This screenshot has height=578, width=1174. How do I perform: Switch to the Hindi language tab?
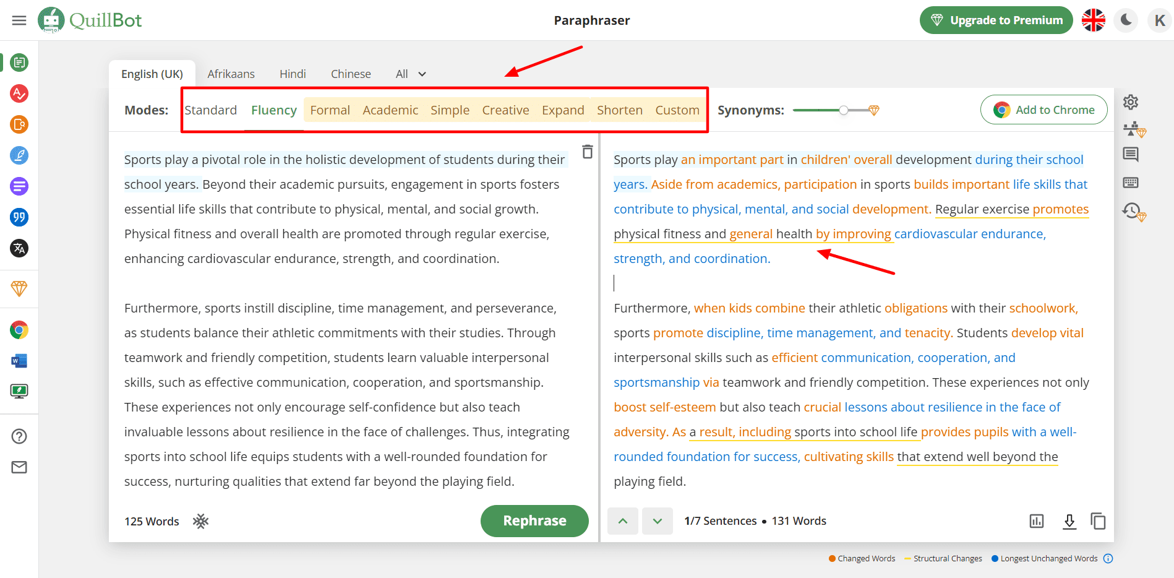(x=293, y=74)
